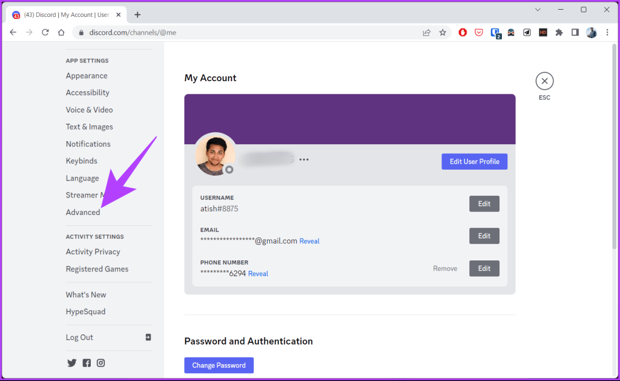Open the password manager extension showing badge 2

(495, 32)
